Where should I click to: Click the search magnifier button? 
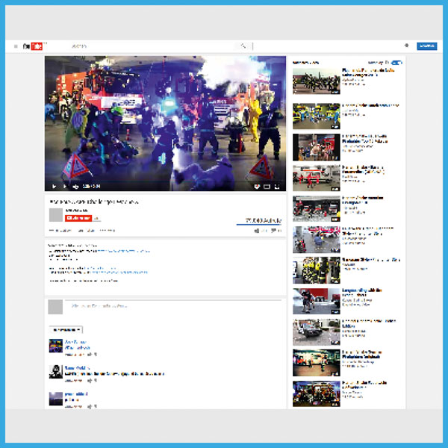coord(243,46)
